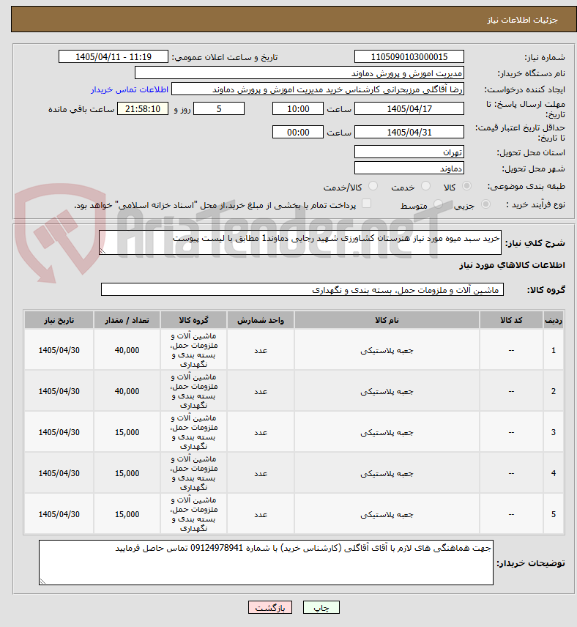Click the واحد شمارش column header
The height and width of the screenshot is (627, 577).
261,320
